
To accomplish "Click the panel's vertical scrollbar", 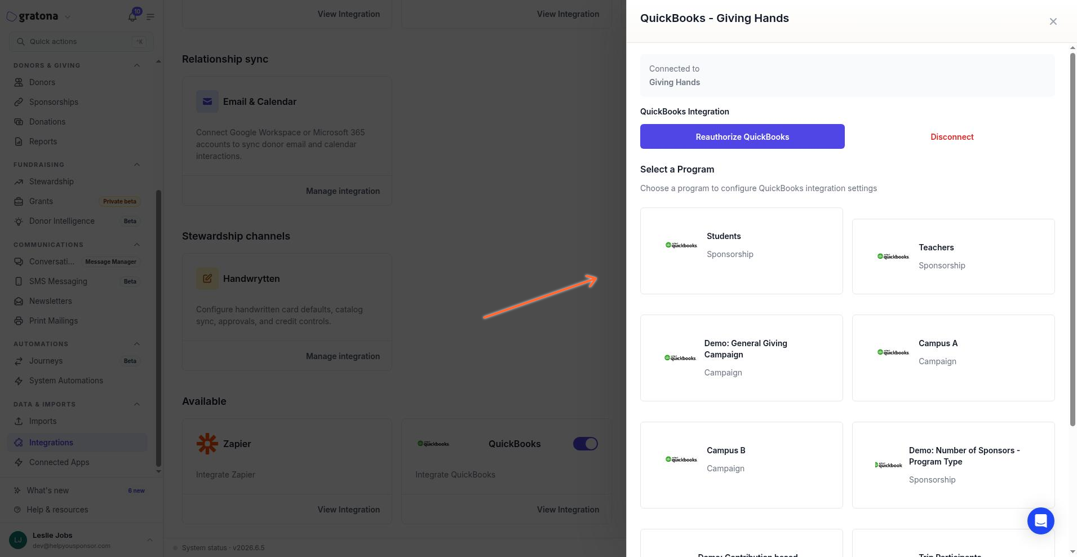I will [x=1072, y=240].
